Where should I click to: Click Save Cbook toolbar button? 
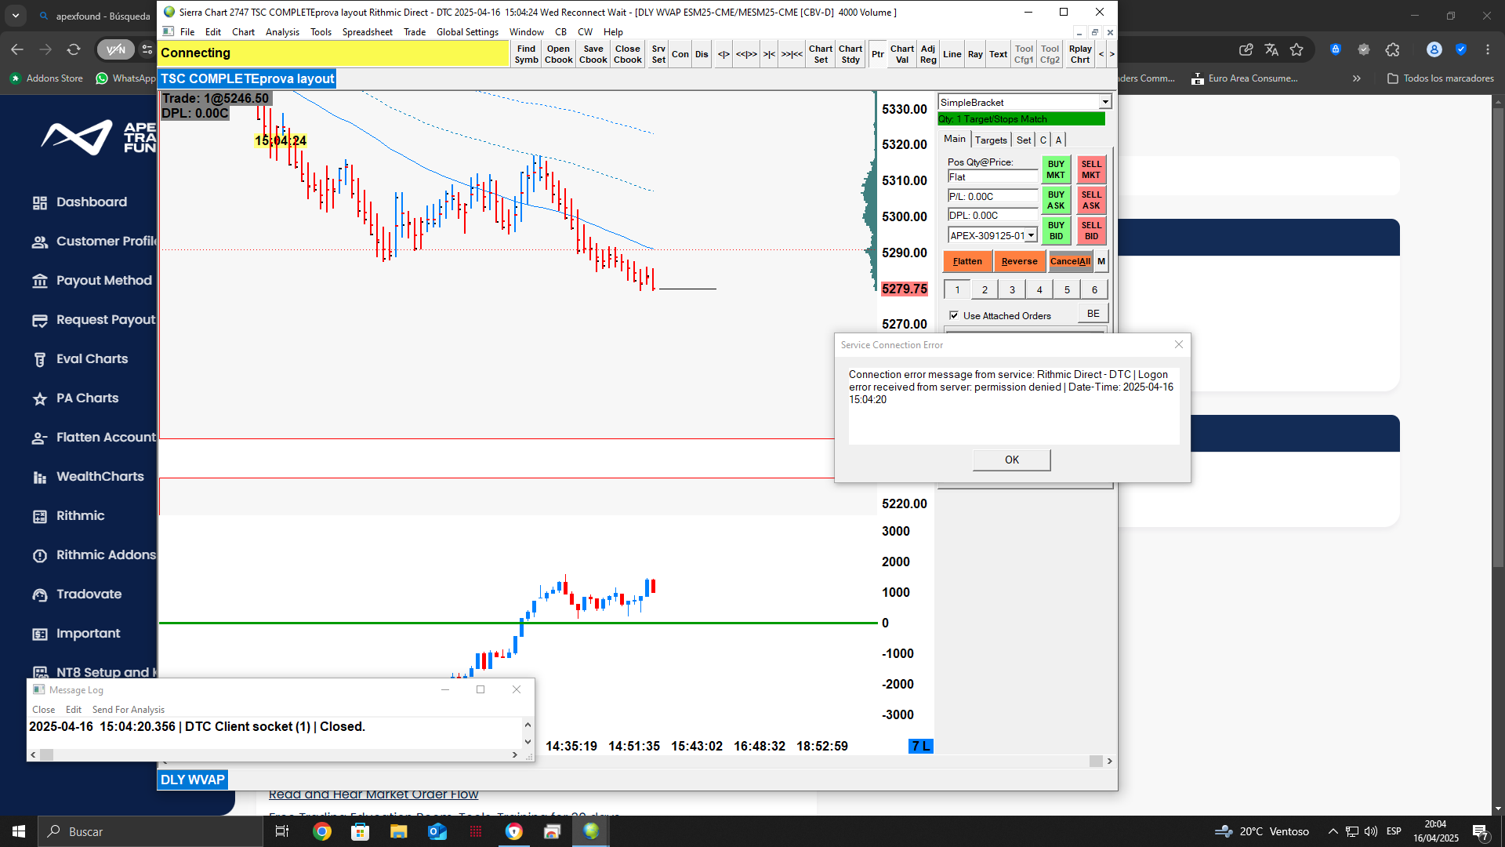click(x=593, y=54)
